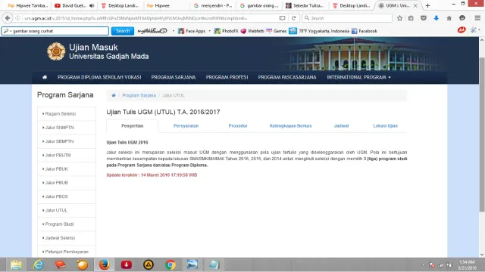This screenshot has height=272, width=485.
Task: Reload the page with refresh icon
Action: pos(294,18)
